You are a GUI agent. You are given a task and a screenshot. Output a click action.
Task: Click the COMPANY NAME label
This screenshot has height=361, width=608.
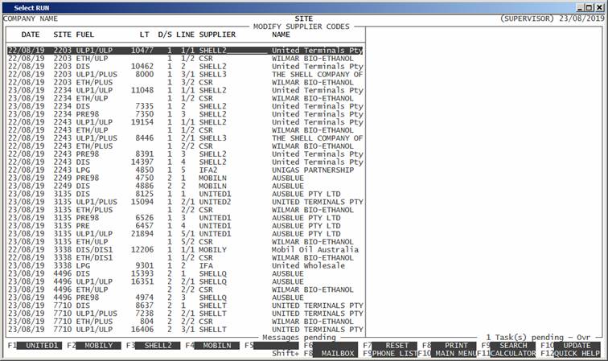pos(31,18)
